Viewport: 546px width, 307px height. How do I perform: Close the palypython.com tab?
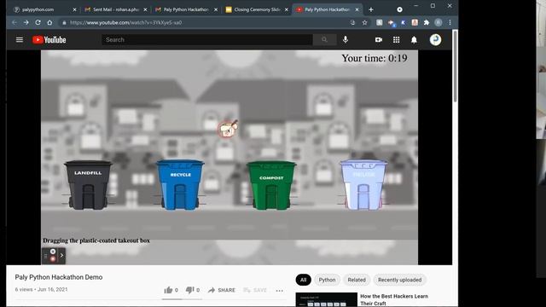(x=74, y=9)
